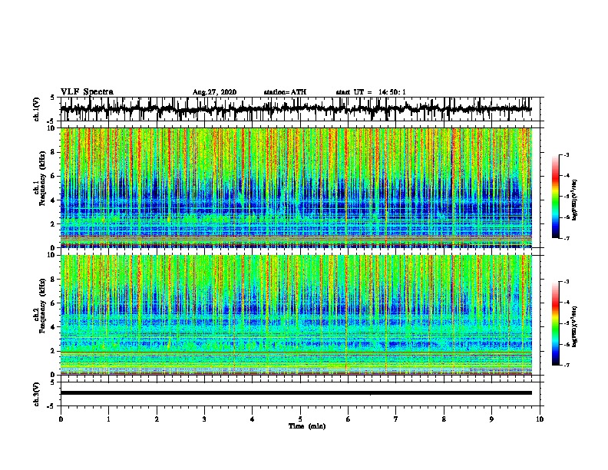The width and height of the screenshot is (608, 470).
Task: Click the "2" kHz tick of ch.2 spectrogram
Action: [x=53, y=351]
